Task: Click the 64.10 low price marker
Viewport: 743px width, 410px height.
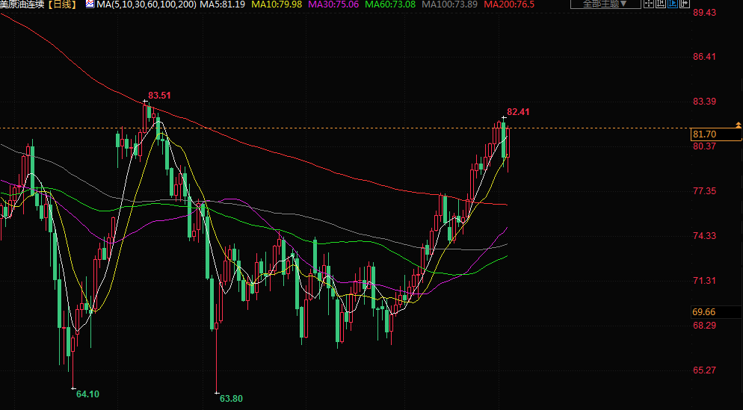Action: point(88,394)
